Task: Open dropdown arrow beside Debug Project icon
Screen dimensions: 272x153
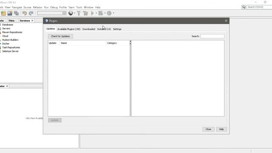Action: (x=105, y=13)
